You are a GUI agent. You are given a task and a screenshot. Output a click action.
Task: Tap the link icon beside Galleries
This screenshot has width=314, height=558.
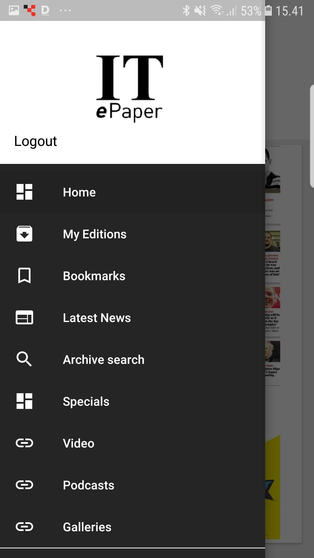pyautogui.click(x=24, y=527)
